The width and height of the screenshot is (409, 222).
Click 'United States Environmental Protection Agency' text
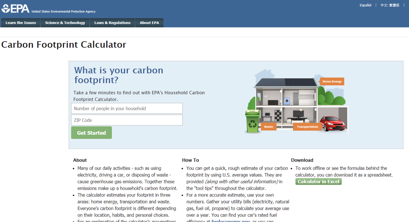point(64,12)
